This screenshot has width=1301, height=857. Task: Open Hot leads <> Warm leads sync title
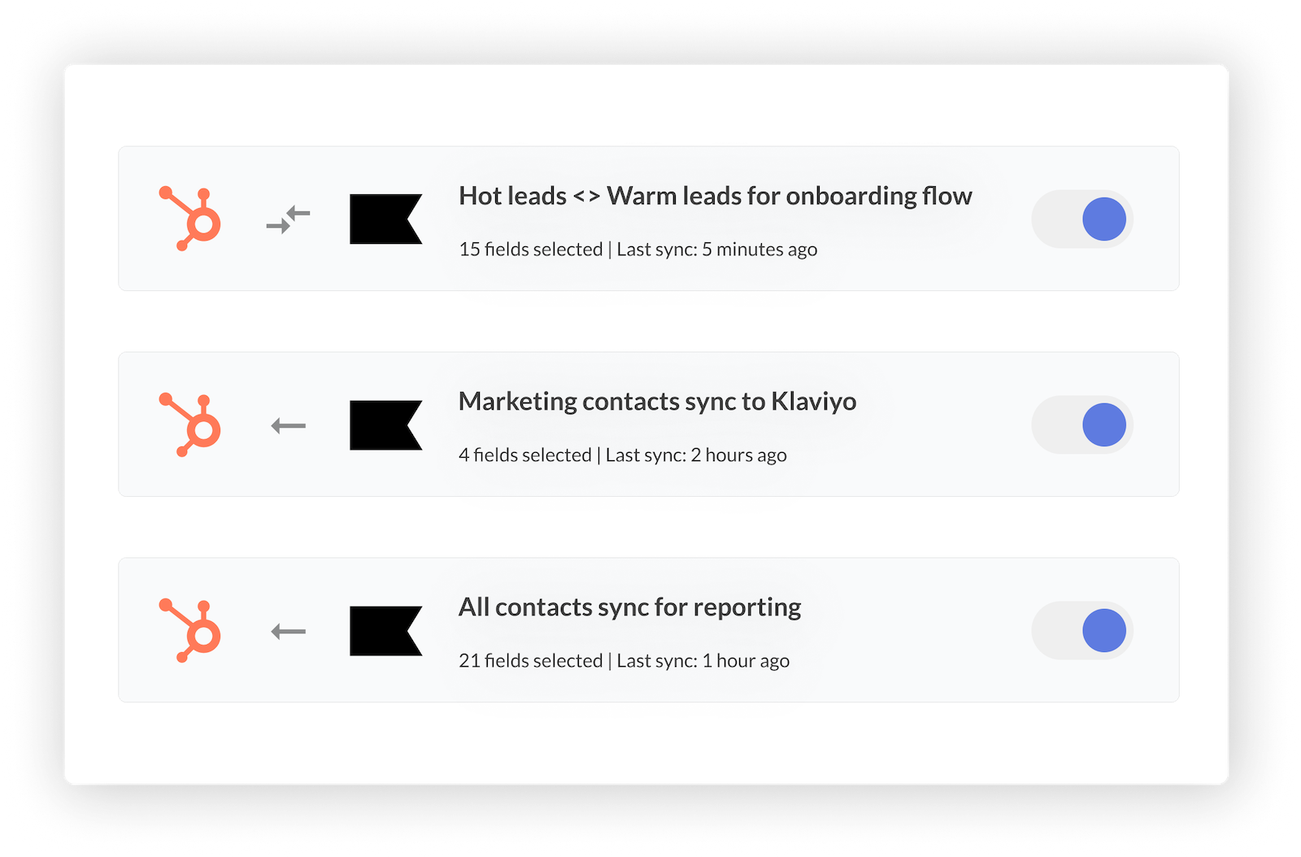coord(715,196)
